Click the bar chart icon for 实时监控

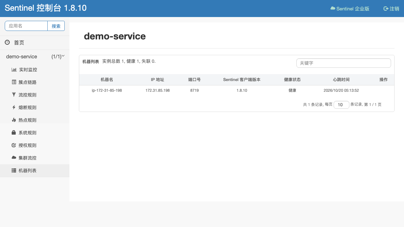[x=14, y=70]
